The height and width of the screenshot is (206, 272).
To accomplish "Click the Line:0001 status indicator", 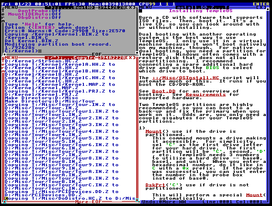I will click(x=218, y=202).
